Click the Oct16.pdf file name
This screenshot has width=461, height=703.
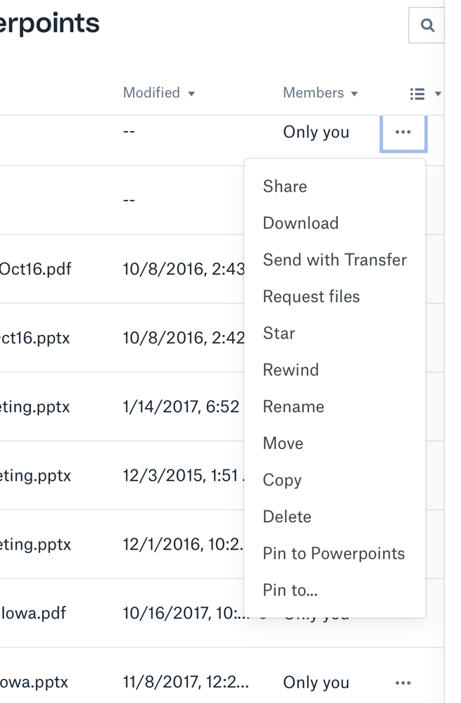(x=35, y=269)
